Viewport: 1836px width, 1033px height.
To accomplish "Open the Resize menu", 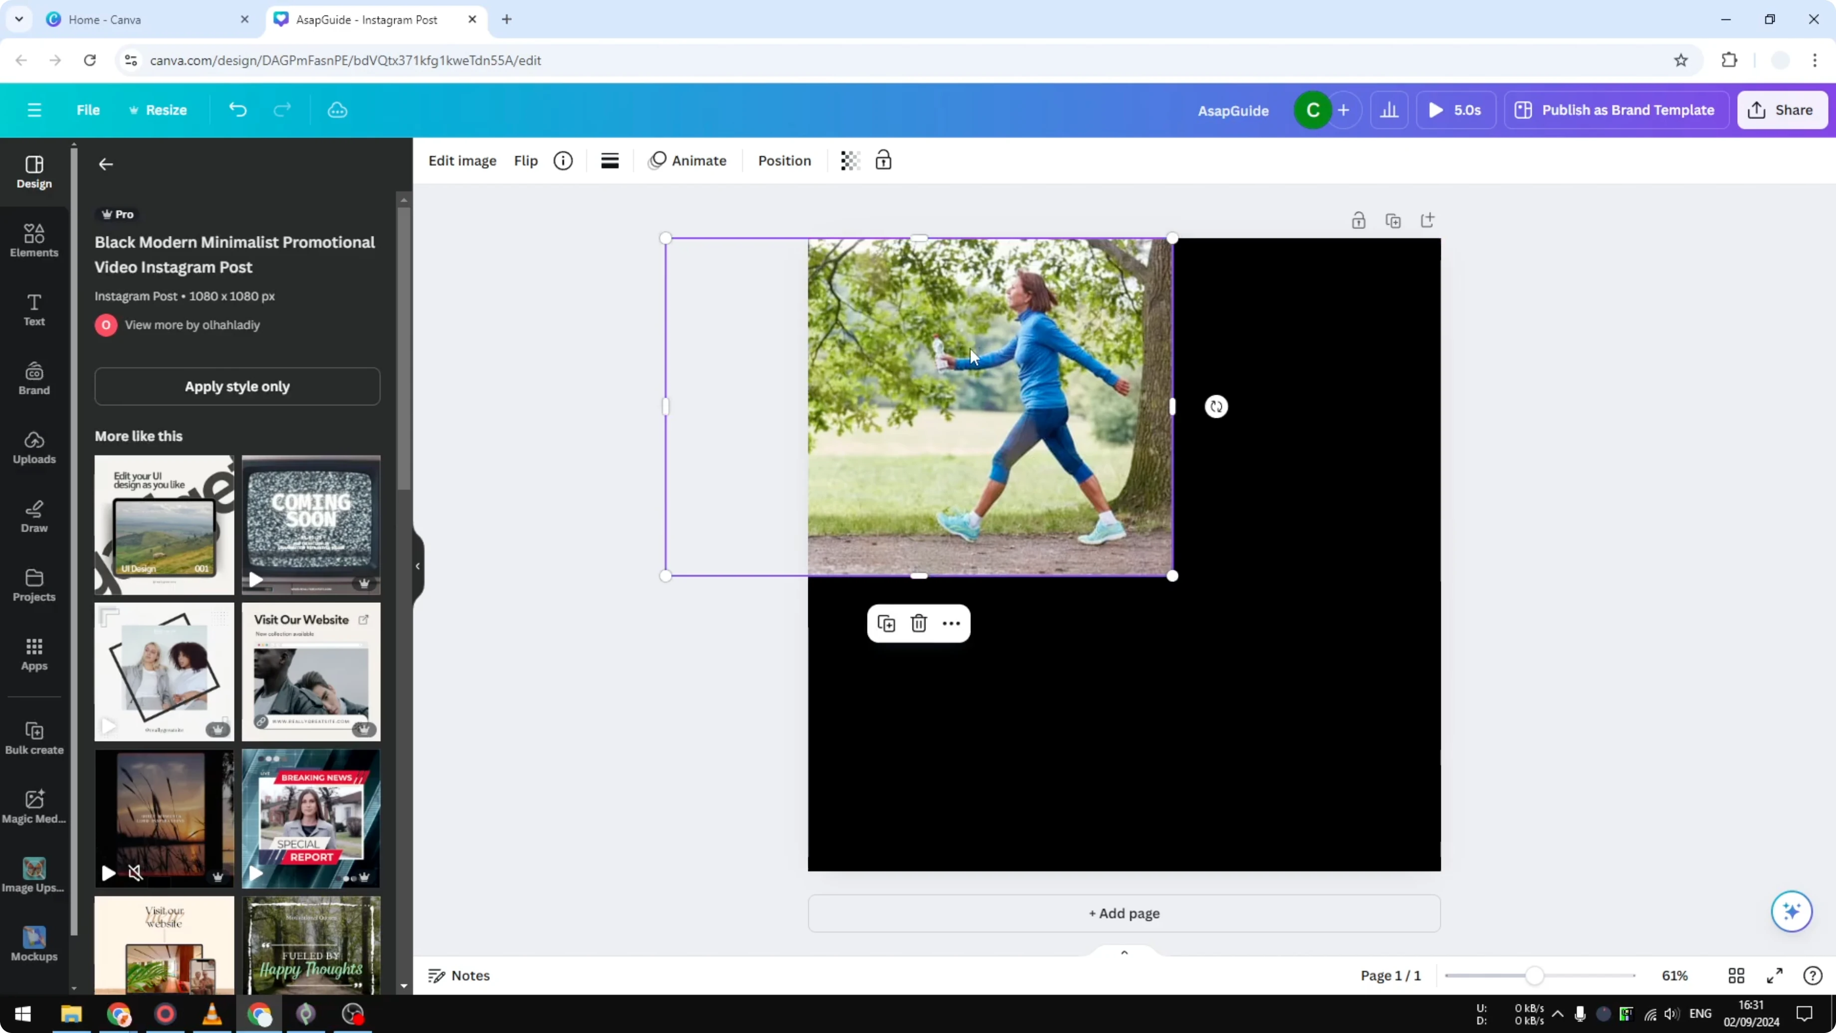I will coord(158,110).
